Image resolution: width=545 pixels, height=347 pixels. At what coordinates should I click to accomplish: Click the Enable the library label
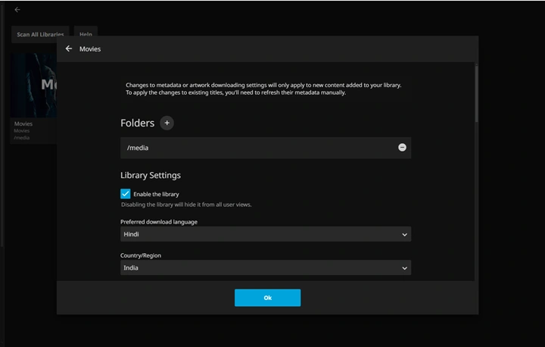point(156,194)
